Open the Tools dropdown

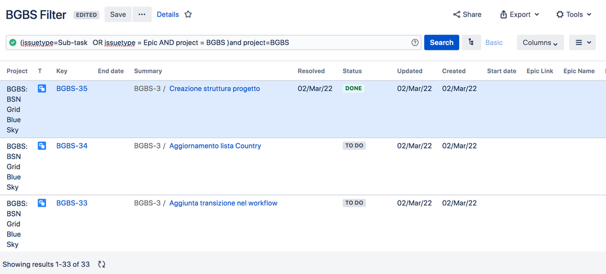tap(574, 15)
